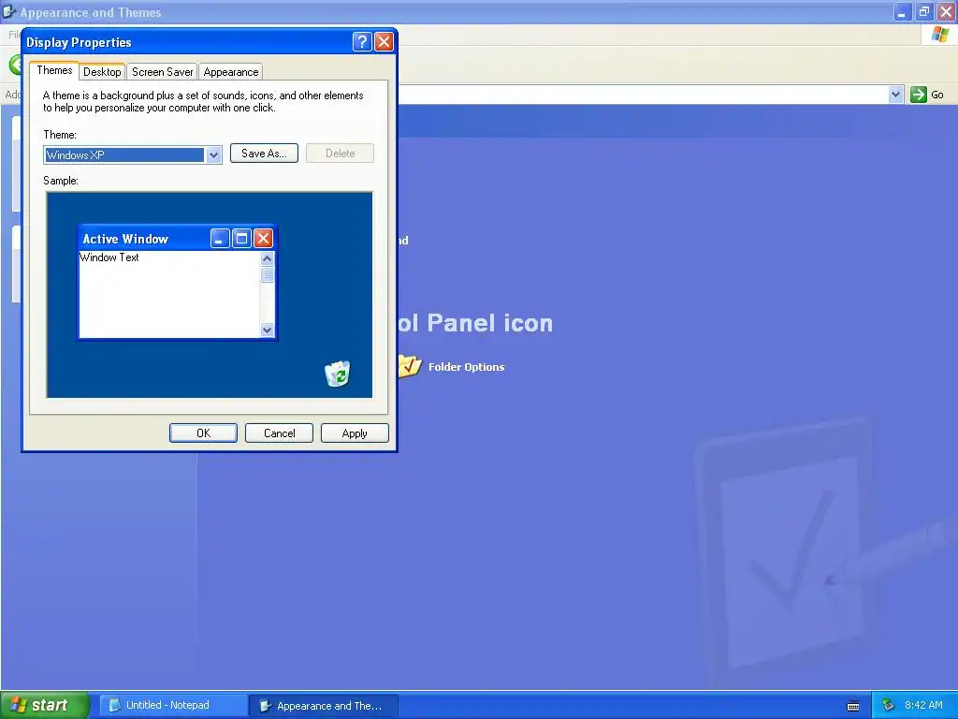
Task: Click sample Active Window maximize icon
Action: click(x=242, y=239)
